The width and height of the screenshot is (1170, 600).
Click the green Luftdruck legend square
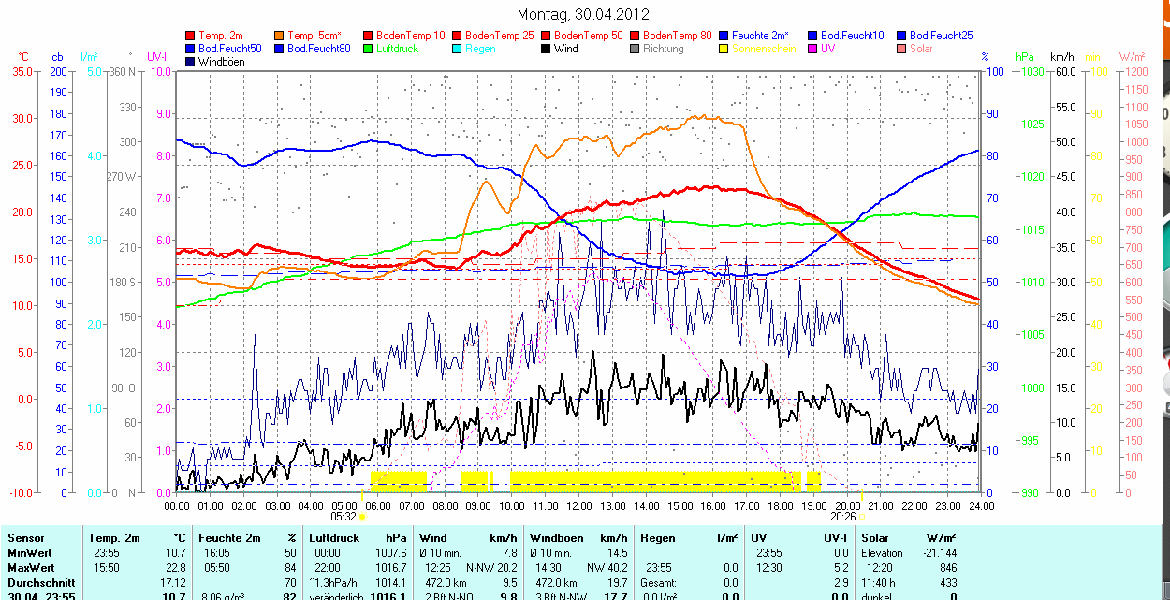369,49
